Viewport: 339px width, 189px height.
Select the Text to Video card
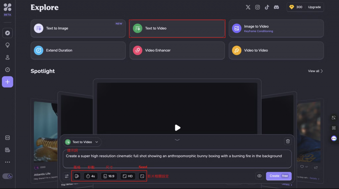177,28
